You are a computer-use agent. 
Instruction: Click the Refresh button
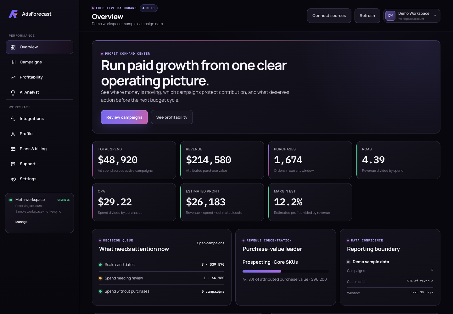click(x=367, y=16)
